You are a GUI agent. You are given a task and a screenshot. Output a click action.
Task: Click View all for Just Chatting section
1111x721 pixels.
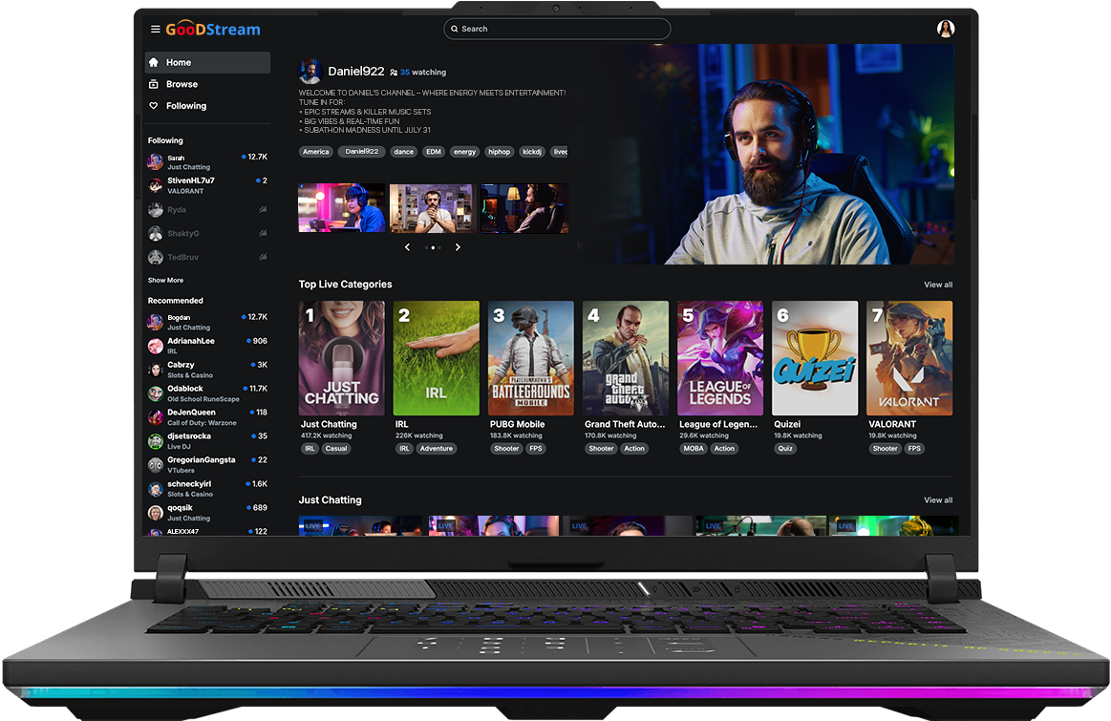[938, 500]
